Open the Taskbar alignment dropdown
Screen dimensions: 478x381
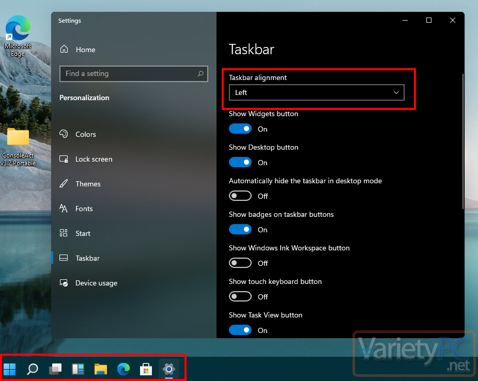coord(316,92)
